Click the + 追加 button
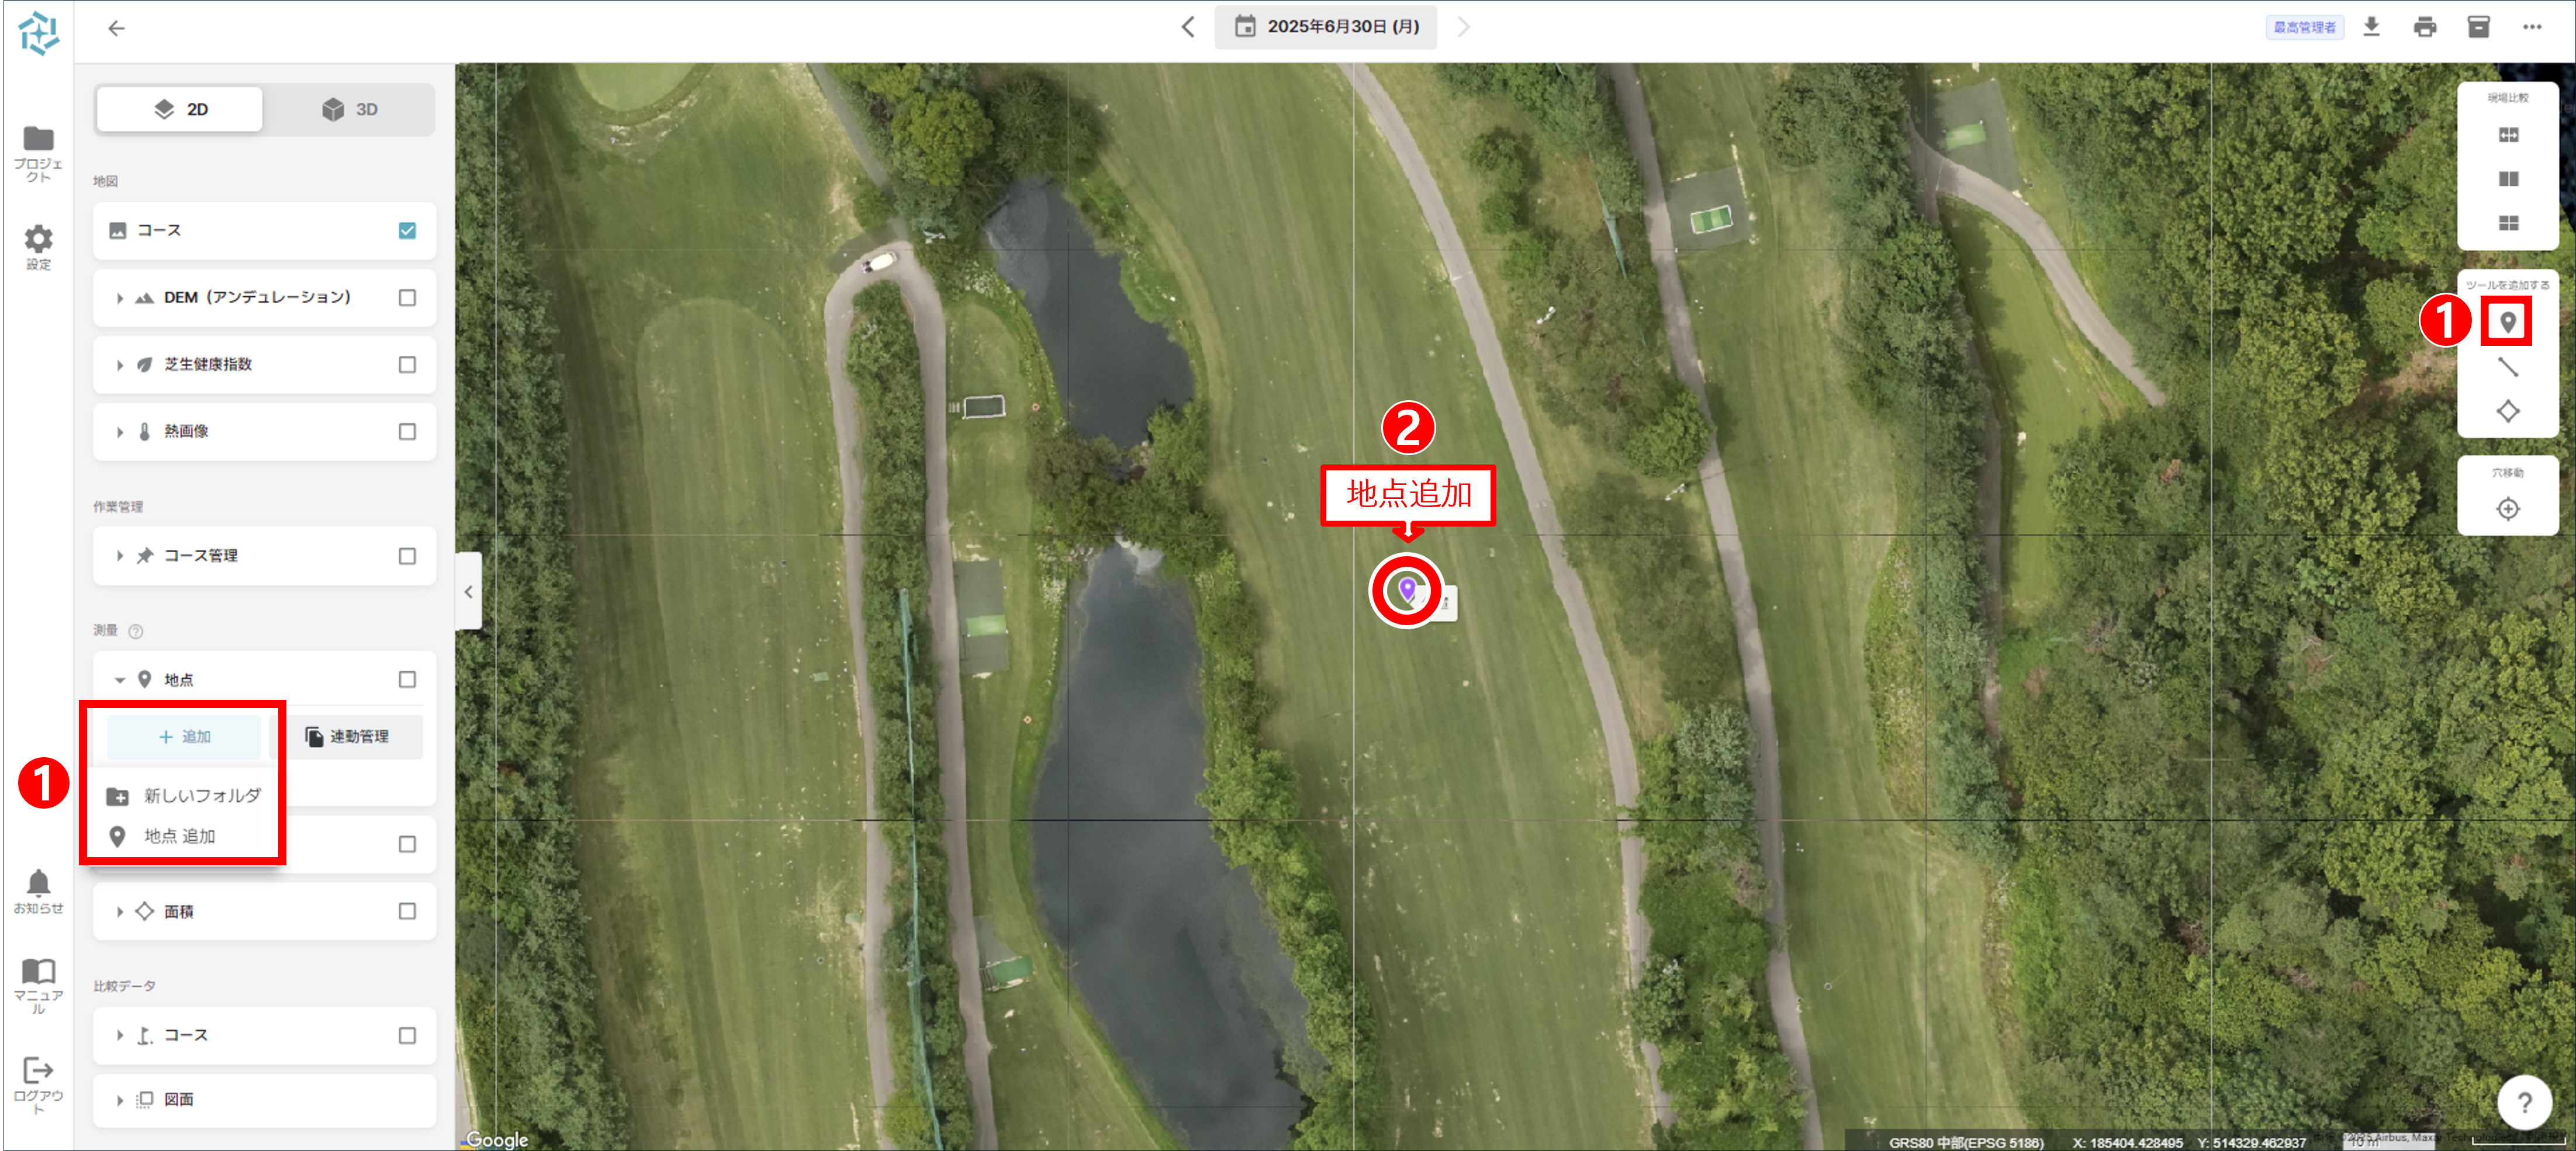The height and width of the screenshot is (1151, 2576). (x=184, y=736)
